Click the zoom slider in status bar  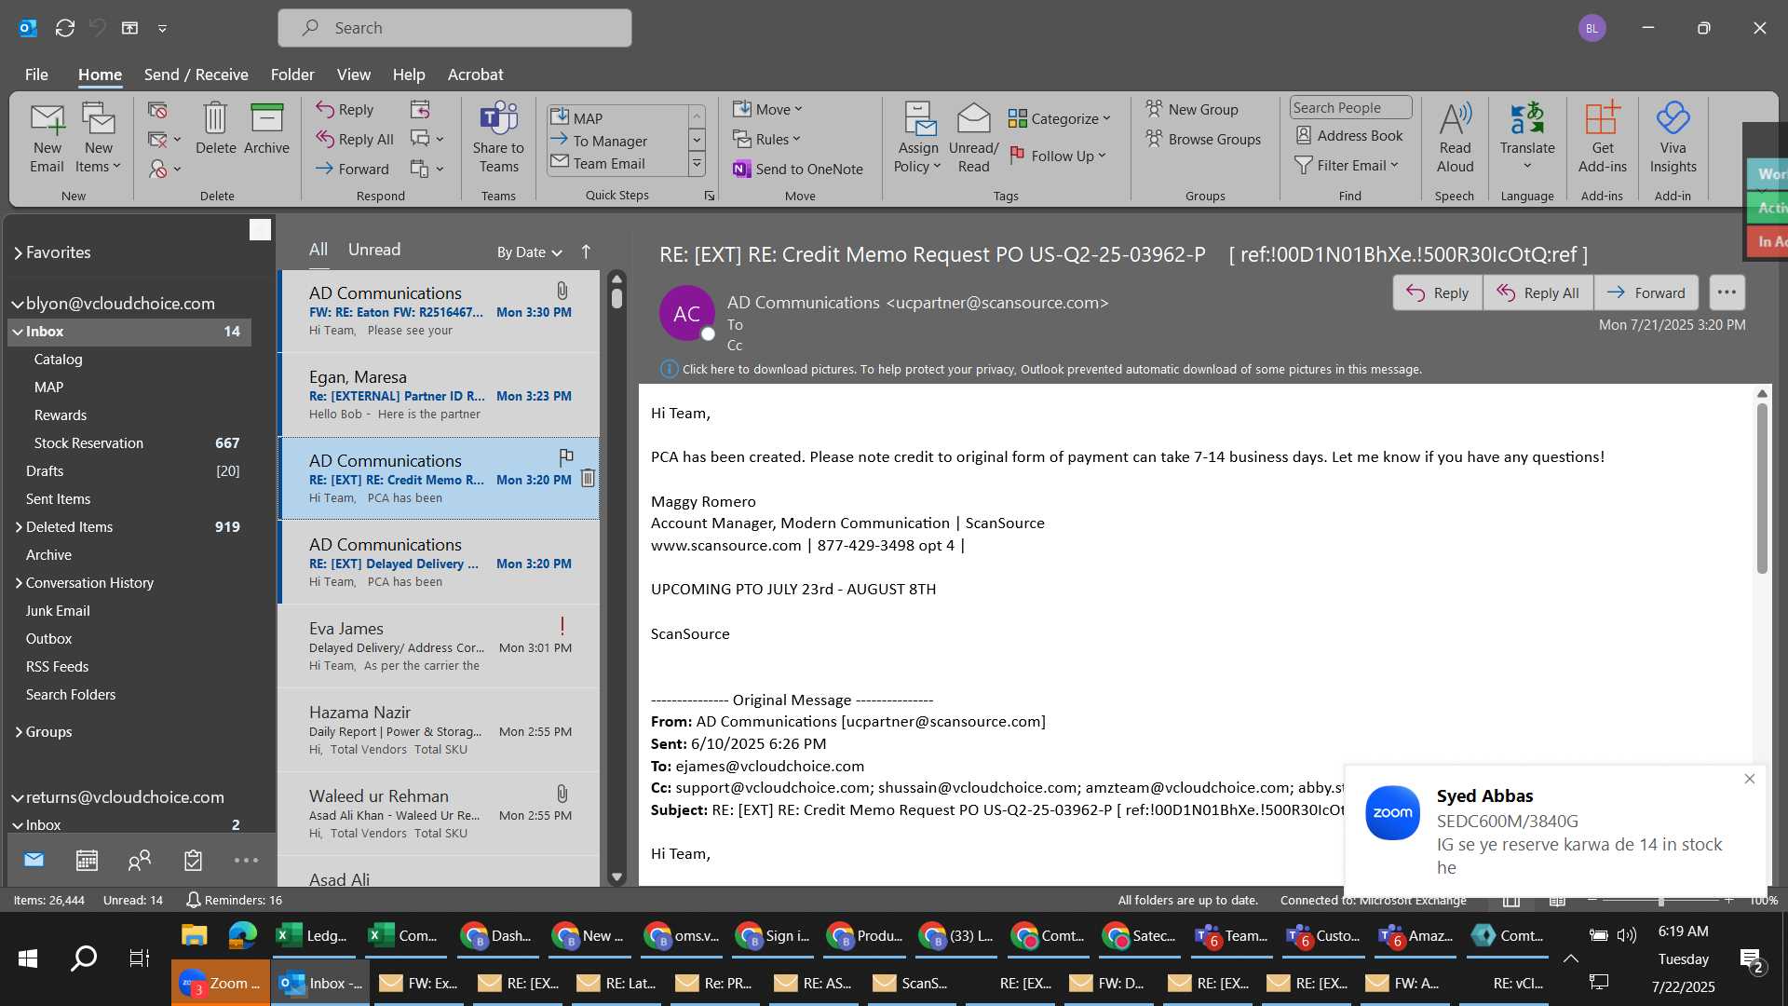click(x=1660, y=900)
